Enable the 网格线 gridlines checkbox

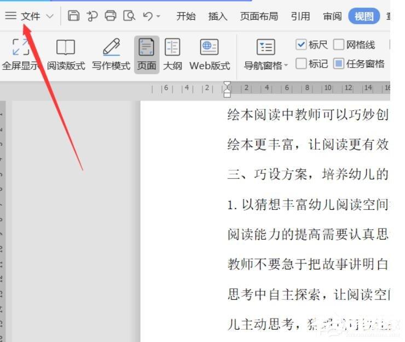338,45
